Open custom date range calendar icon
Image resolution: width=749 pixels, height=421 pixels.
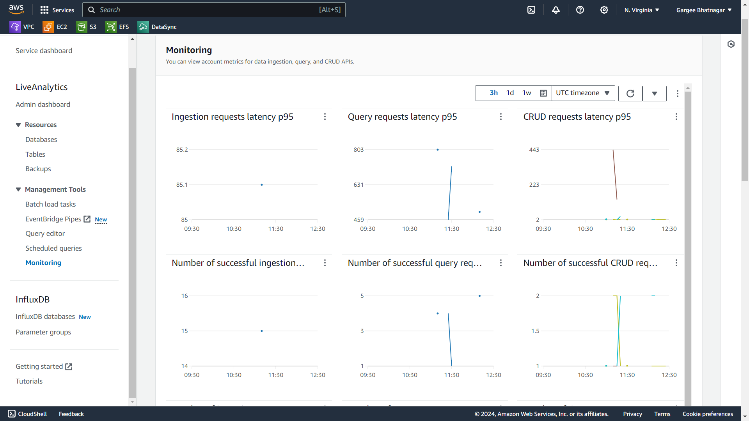543,93
